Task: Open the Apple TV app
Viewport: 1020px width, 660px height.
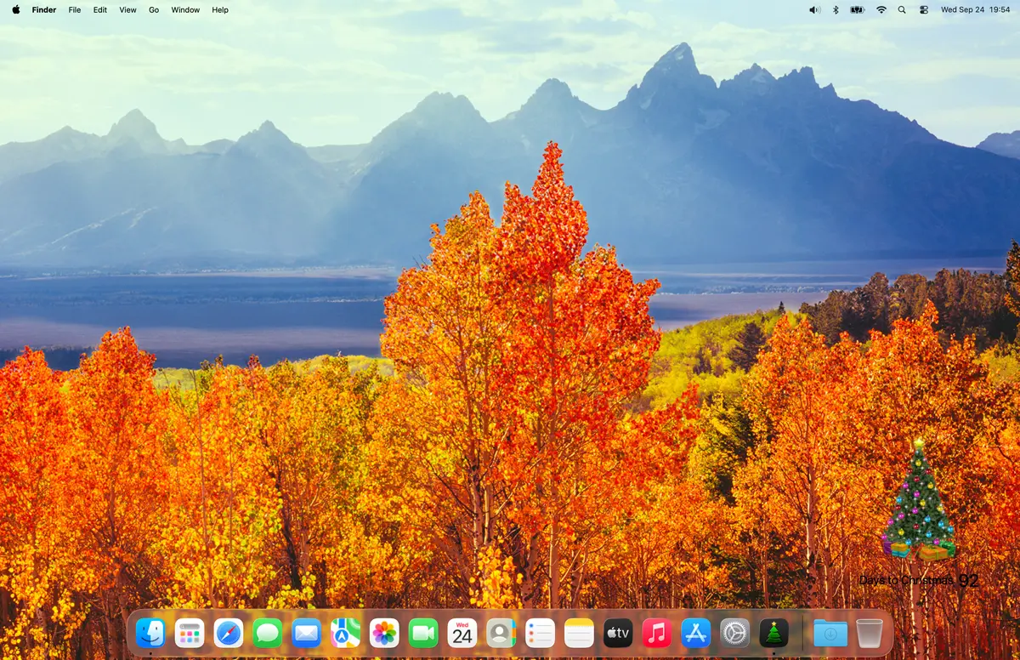Action: (618, 633)
